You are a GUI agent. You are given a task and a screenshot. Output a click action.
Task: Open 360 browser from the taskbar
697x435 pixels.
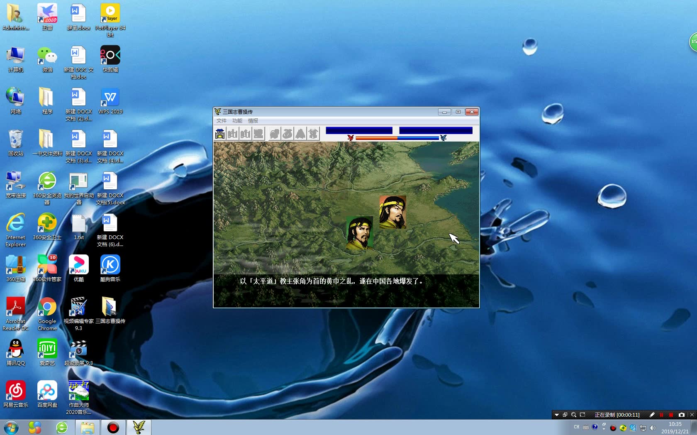[62, 427]
